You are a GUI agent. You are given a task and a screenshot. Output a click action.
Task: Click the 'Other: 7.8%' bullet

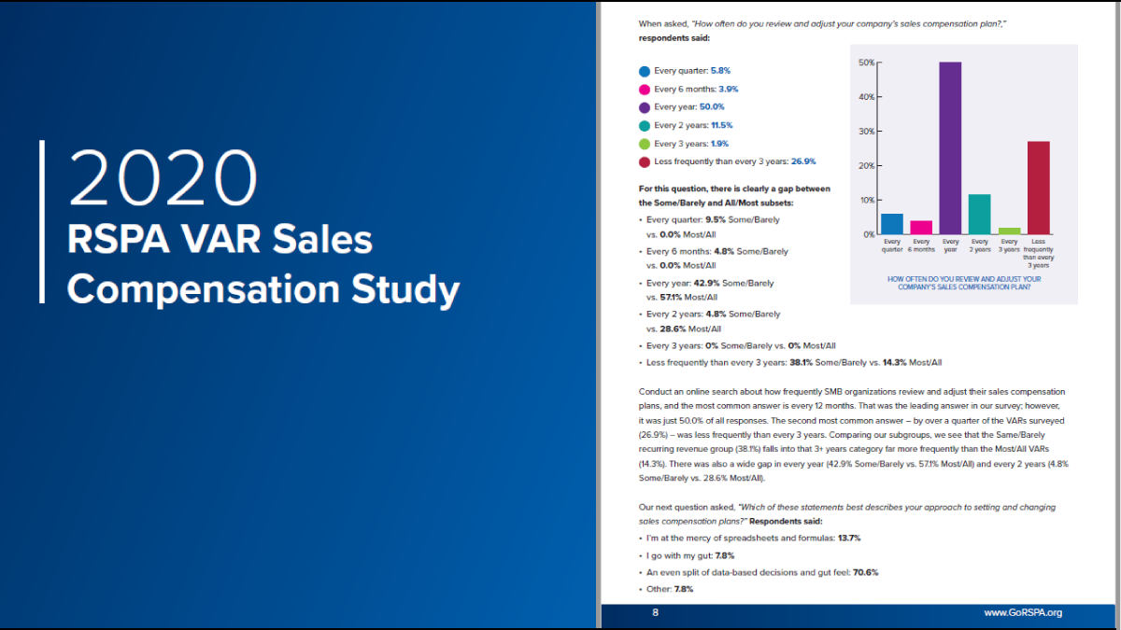pyautogui.click(x=670, y=590)
